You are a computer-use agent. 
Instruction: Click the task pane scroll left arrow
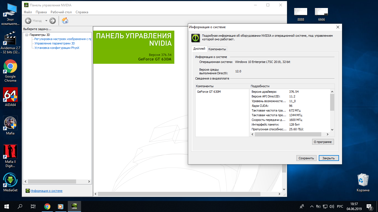click(x=25, y=182)
